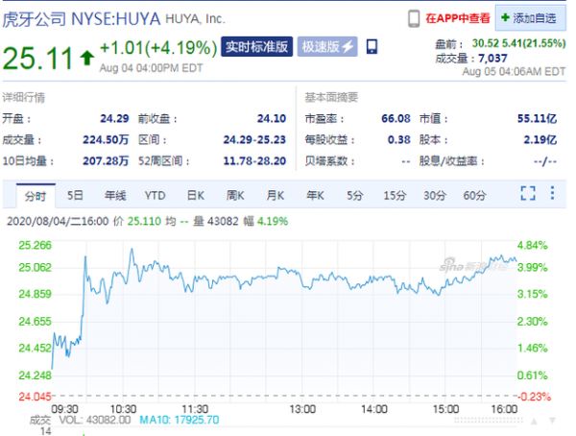
Task: Select the 5分 interval tab
Action: [x=355, y=196]
